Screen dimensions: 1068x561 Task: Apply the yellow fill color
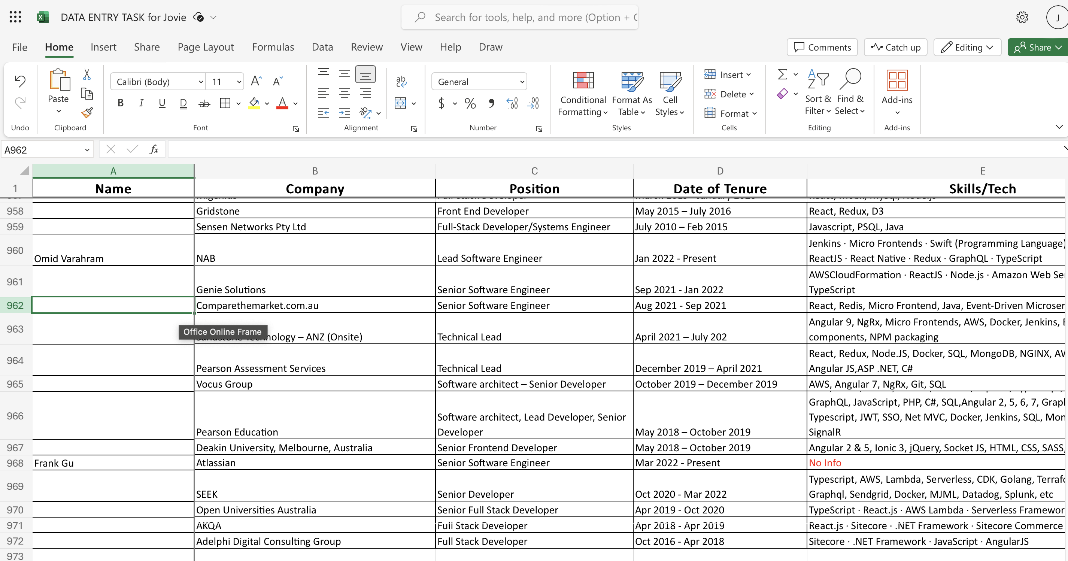coord(254,103)
